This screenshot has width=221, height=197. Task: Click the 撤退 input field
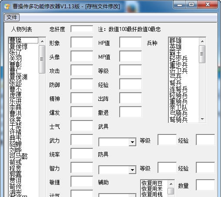click(x=131, y=112)
